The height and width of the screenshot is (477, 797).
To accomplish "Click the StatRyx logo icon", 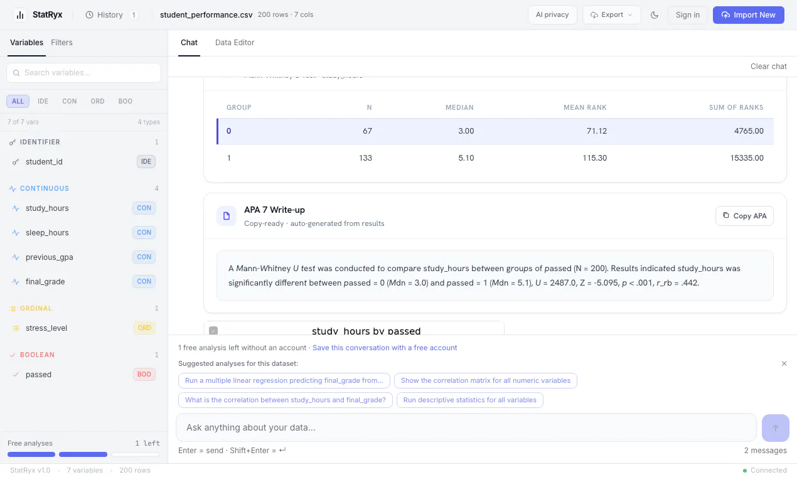I will [20, 15].
